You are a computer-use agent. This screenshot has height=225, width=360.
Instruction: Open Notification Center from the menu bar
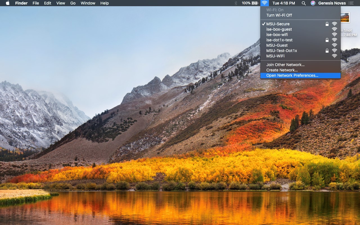351,3
